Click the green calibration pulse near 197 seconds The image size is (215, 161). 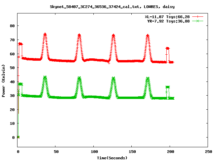(x=168, y=87)
